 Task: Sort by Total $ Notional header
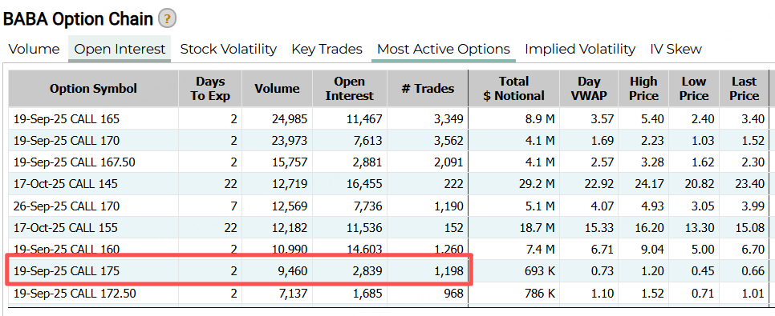pyautogui.click(x=514, y=89)
